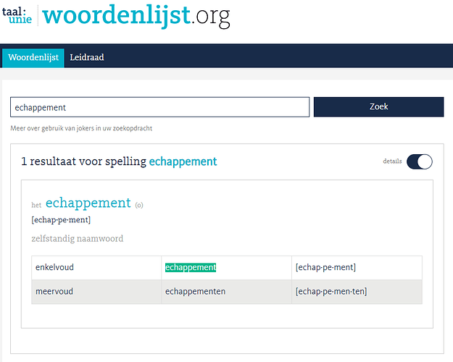Turn off the details toggle switch
This screenshot has height=362, width=453.
point(419,161)
